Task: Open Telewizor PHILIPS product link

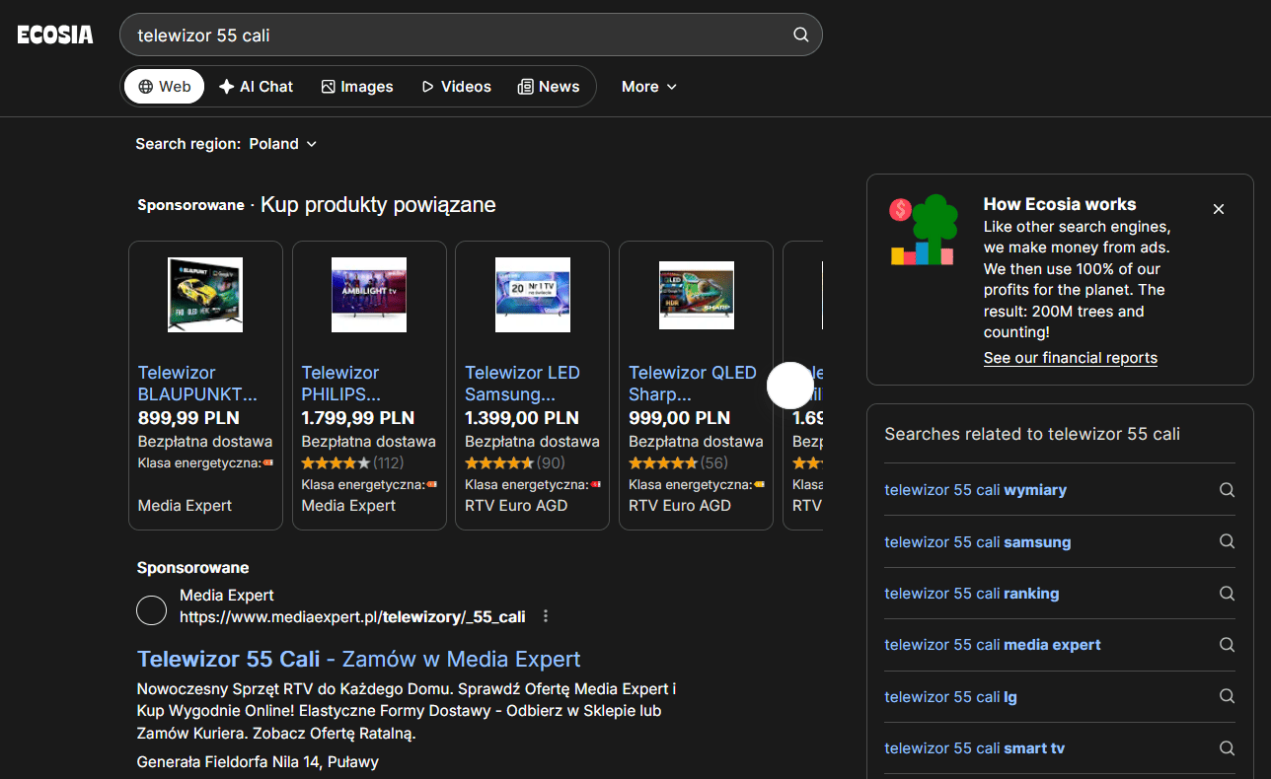Action: (x=341, y=384)
